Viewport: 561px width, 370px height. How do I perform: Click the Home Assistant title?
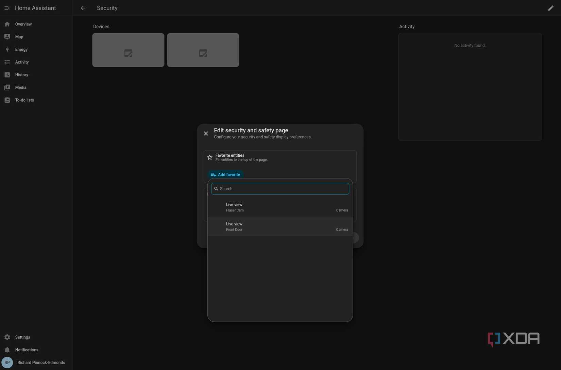click(x=35, y=8)
